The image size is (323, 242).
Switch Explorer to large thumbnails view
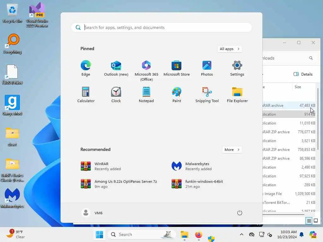316,221
